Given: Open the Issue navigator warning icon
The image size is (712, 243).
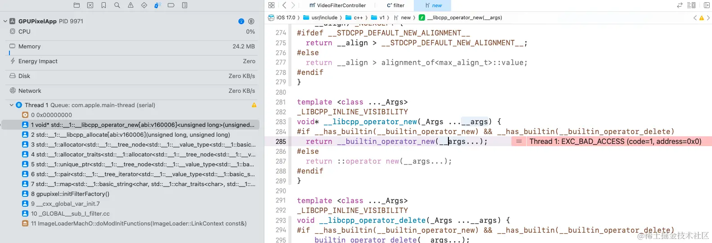Looking at the screenshot, I should (130, 5).
